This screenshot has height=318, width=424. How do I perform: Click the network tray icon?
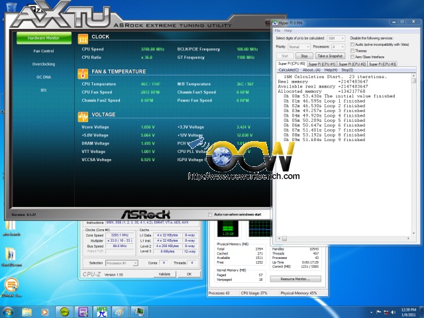[x=386, y=312]
